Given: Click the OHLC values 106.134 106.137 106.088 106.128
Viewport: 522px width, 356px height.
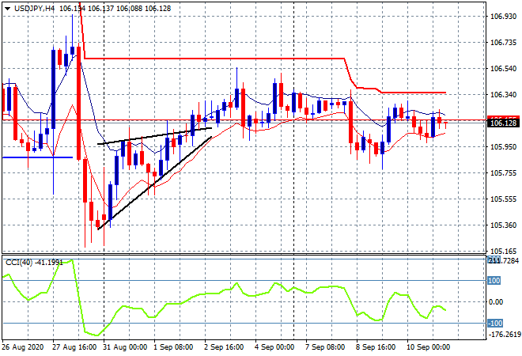Looking at the screenshot, I should point(115,9).
